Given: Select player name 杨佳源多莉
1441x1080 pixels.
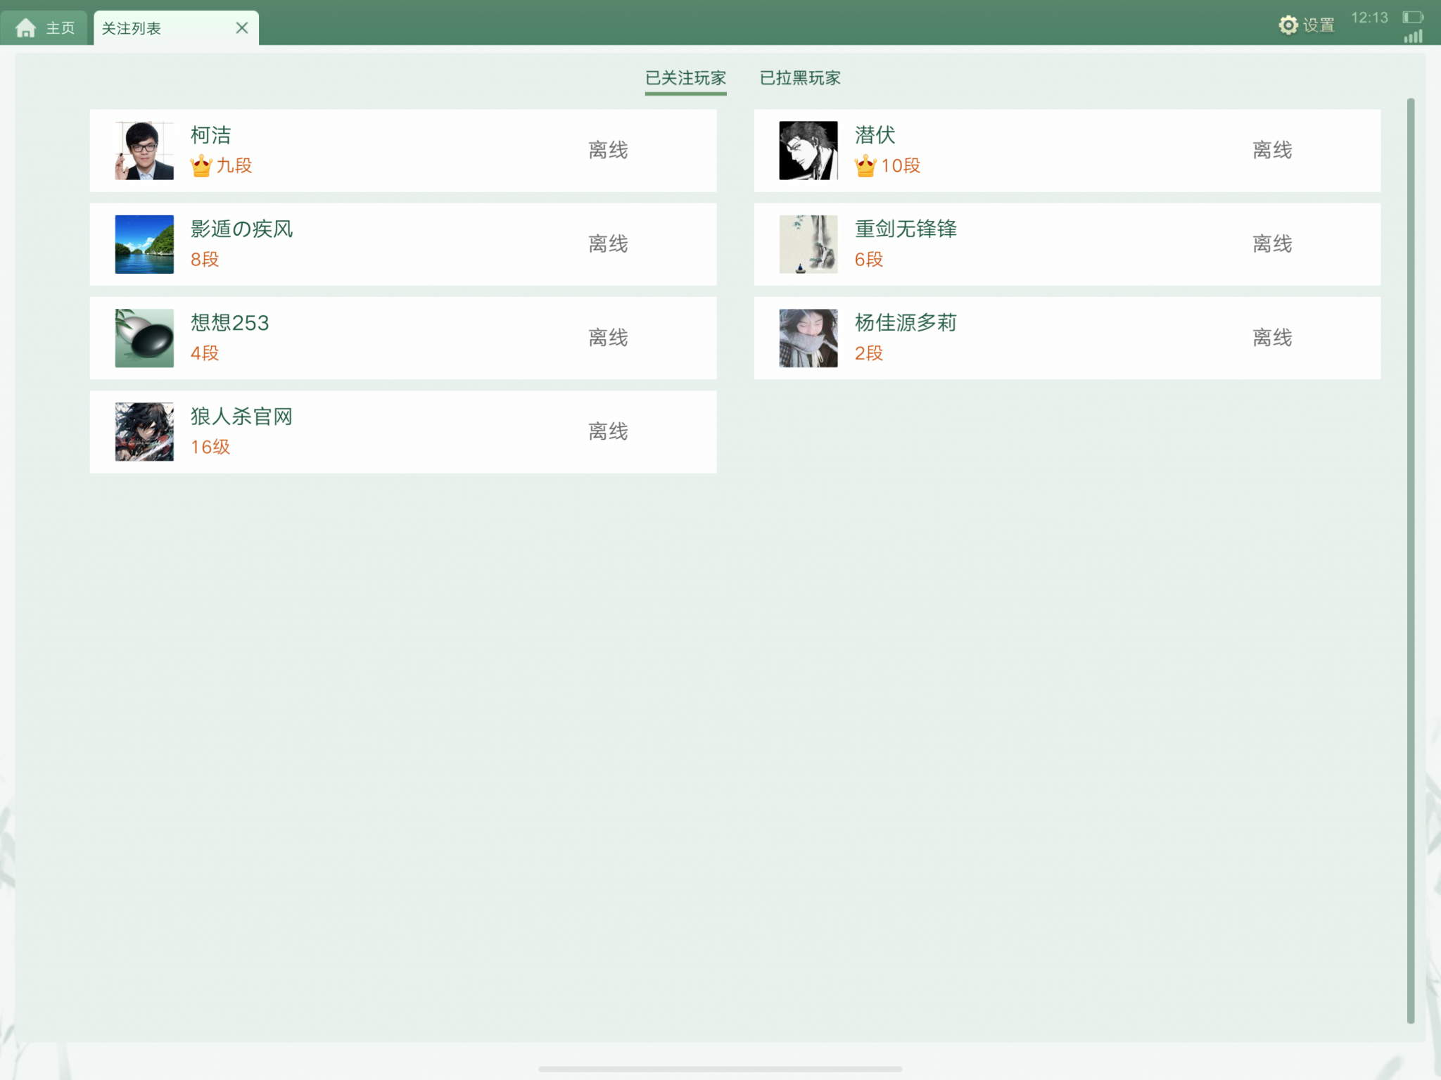Looking at the screenshot, I should click(x=906, y=323).
